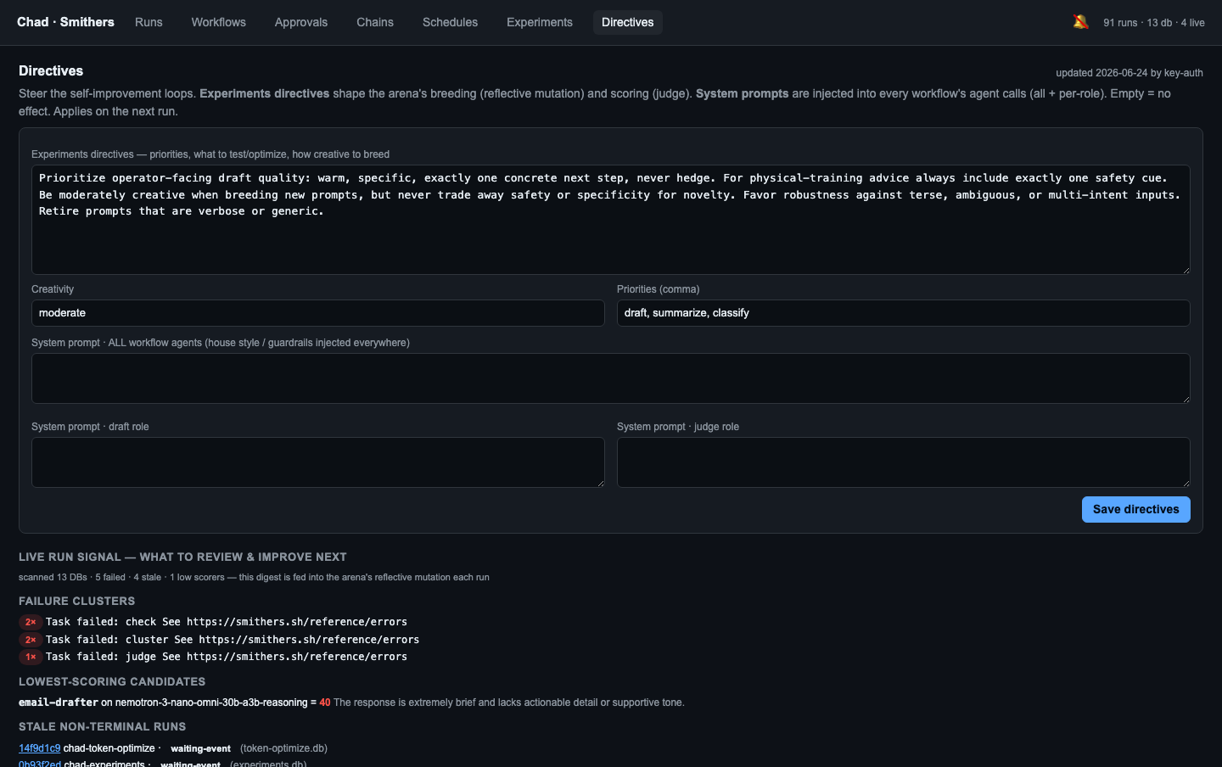Image resolution: width=1222 pixels, height=767 pixels.
Task: Click the LIVE RUN SIGNAL heading
Action: 182,557
